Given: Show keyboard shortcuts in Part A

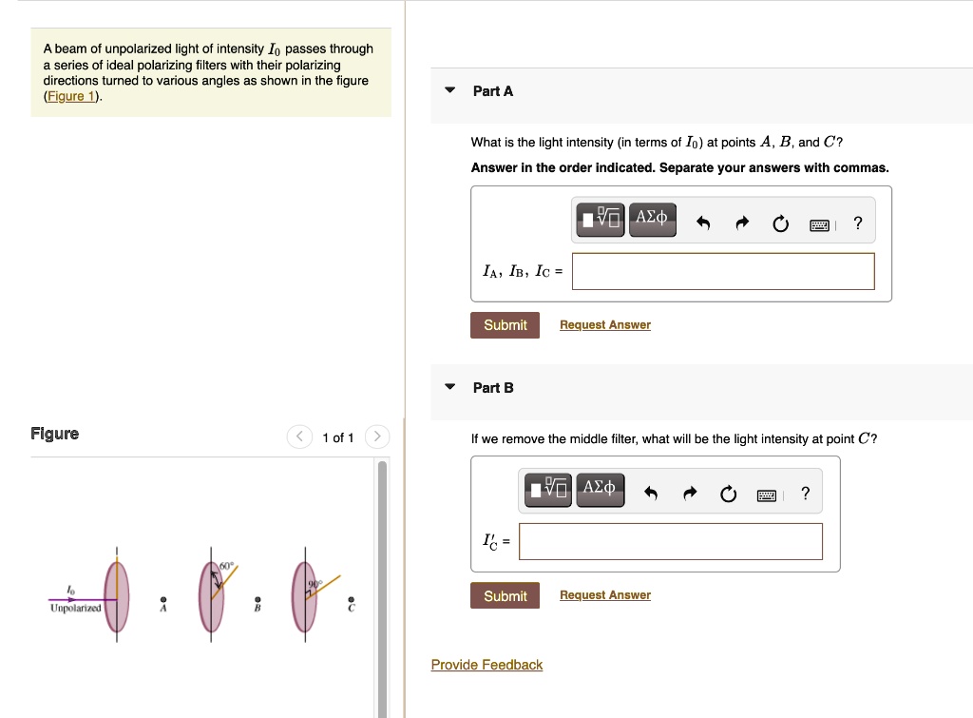Looking at the screenshot, I should [819, 224].
